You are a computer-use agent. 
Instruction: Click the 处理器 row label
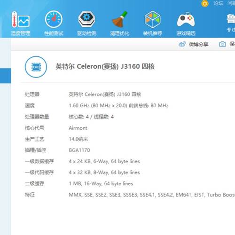tap(32, 94)
